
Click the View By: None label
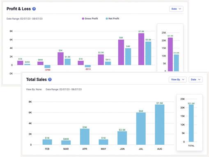click(34, 90)
